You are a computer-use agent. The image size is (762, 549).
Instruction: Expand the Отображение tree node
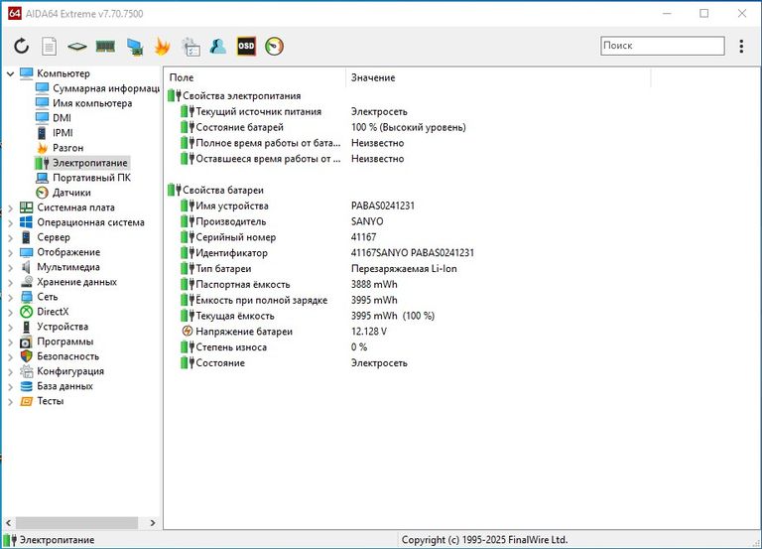10,253
